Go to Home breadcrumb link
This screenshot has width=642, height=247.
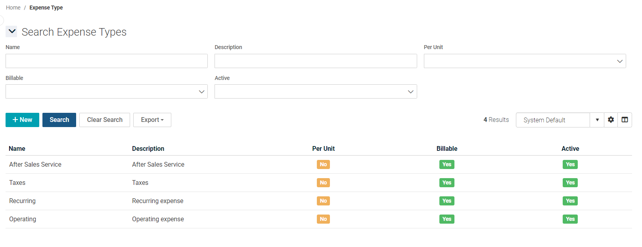(x=13, y=8)
